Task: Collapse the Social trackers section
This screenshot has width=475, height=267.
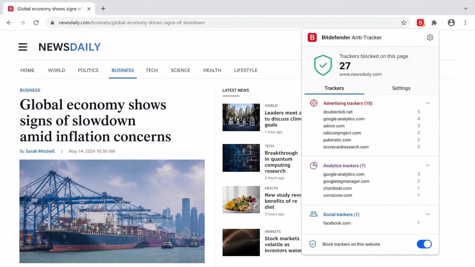Action: pyautogui.click(x=427, y=214)
